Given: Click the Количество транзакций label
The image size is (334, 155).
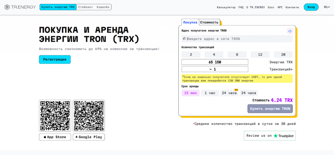Looking at the screenshot, I should coord(198,47).
